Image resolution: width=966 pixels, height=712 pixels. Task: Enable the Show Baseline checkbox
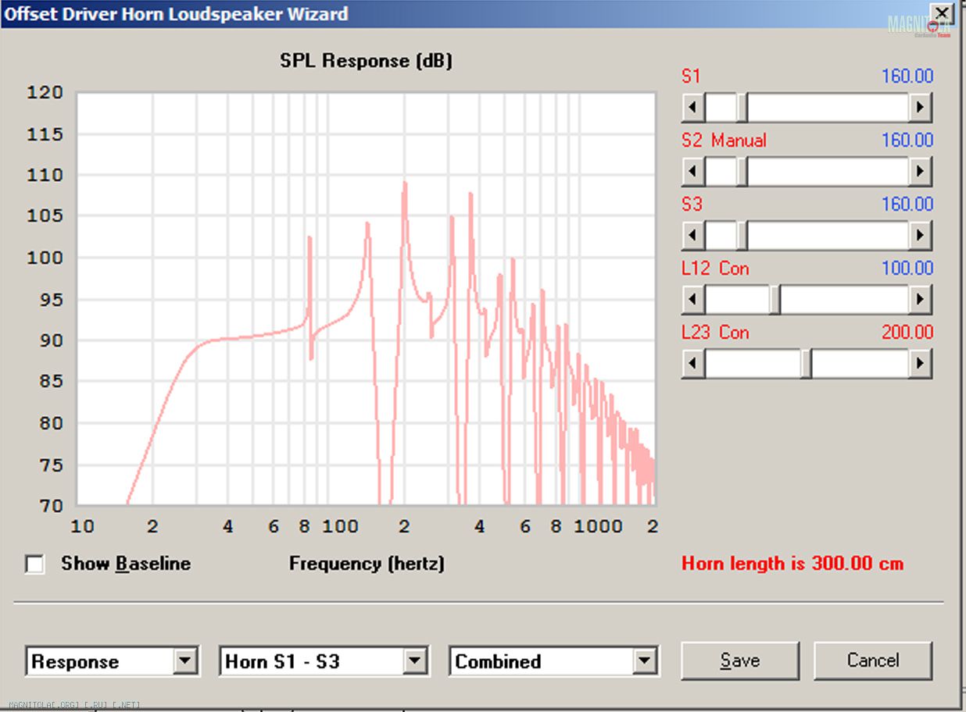pos(34,564)
